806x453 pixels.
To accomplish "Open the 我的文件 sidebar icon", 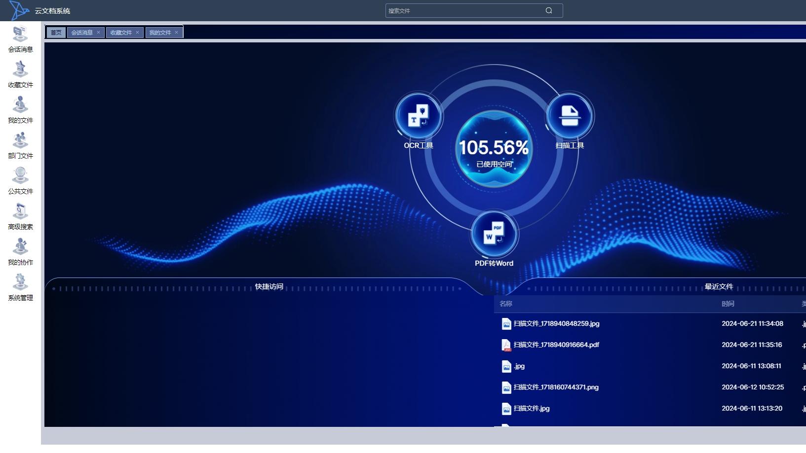I will pyautogui.click(x=20, y=105).
